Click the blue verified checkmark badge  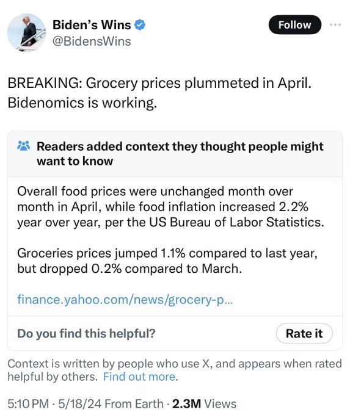click(140, 25)
